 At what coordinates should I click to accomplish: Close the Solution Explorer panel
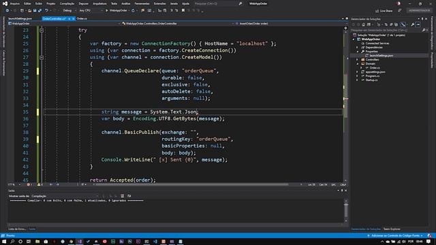[x=426, y=19]
